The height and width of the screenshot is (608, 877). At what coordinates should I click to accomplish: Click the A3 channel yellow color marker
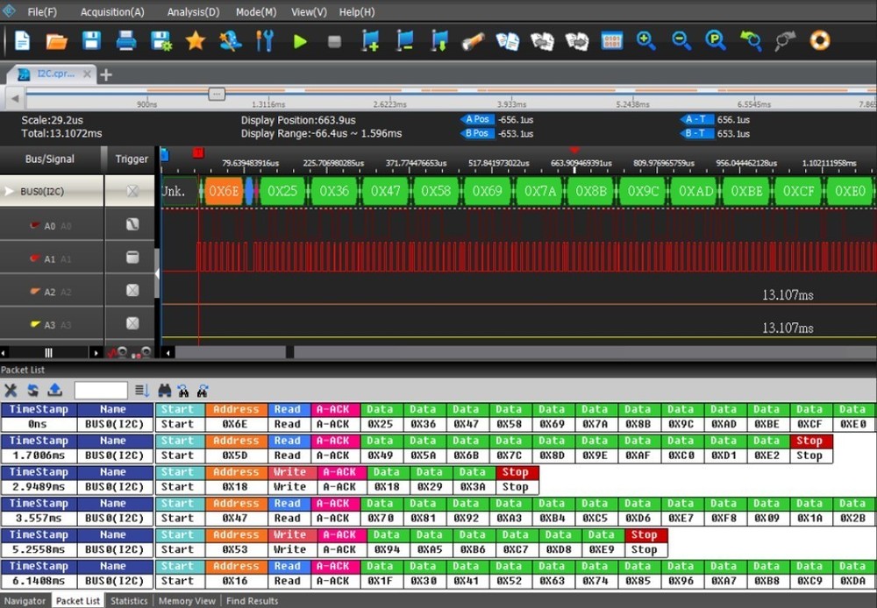tap(35, 324)
